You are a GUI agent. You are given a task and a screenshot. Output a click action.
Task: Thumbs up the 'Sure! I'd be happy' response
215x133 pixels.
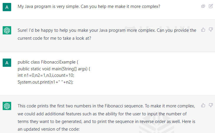(x=203, y=30)
